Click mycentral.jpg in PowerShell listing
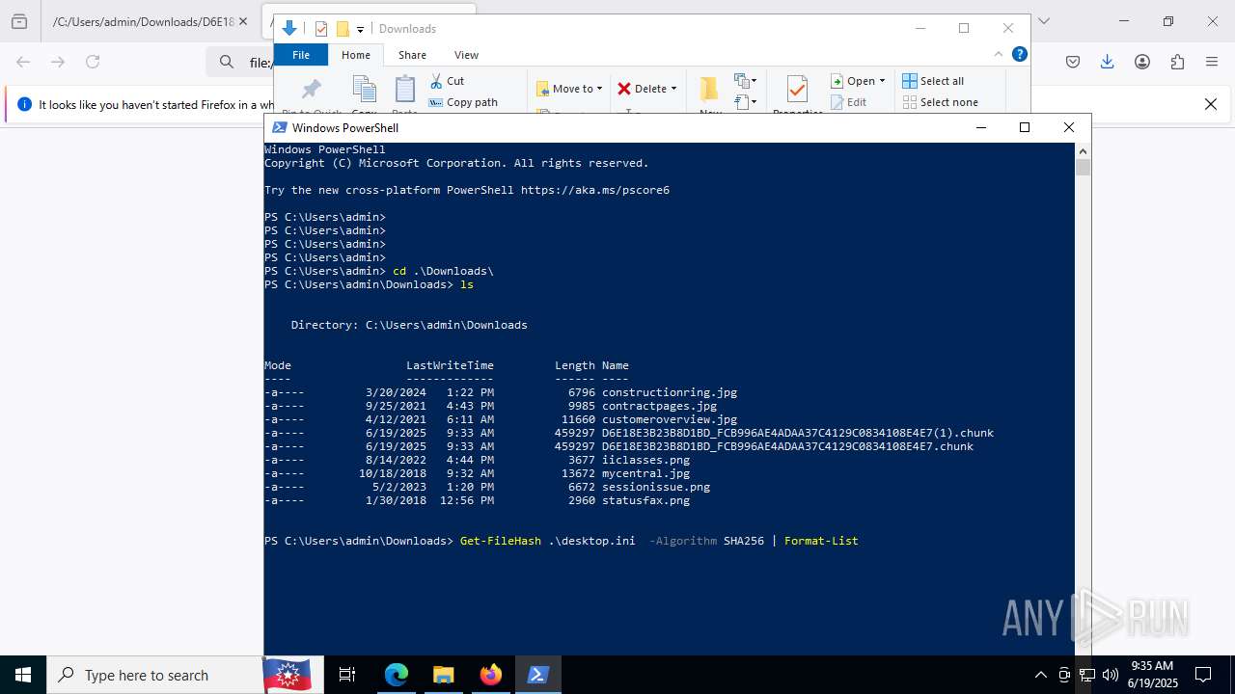This screenshot has width=1235, height=694. click(x=645, y=473)
